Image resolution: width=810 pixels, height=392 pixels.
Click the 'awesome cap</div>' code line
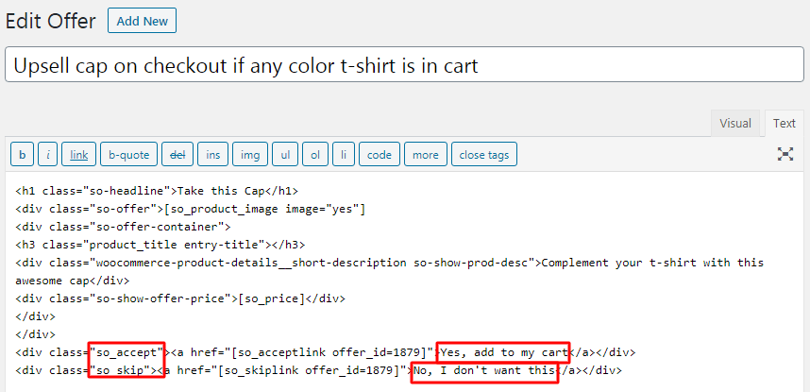click(73, 281)
